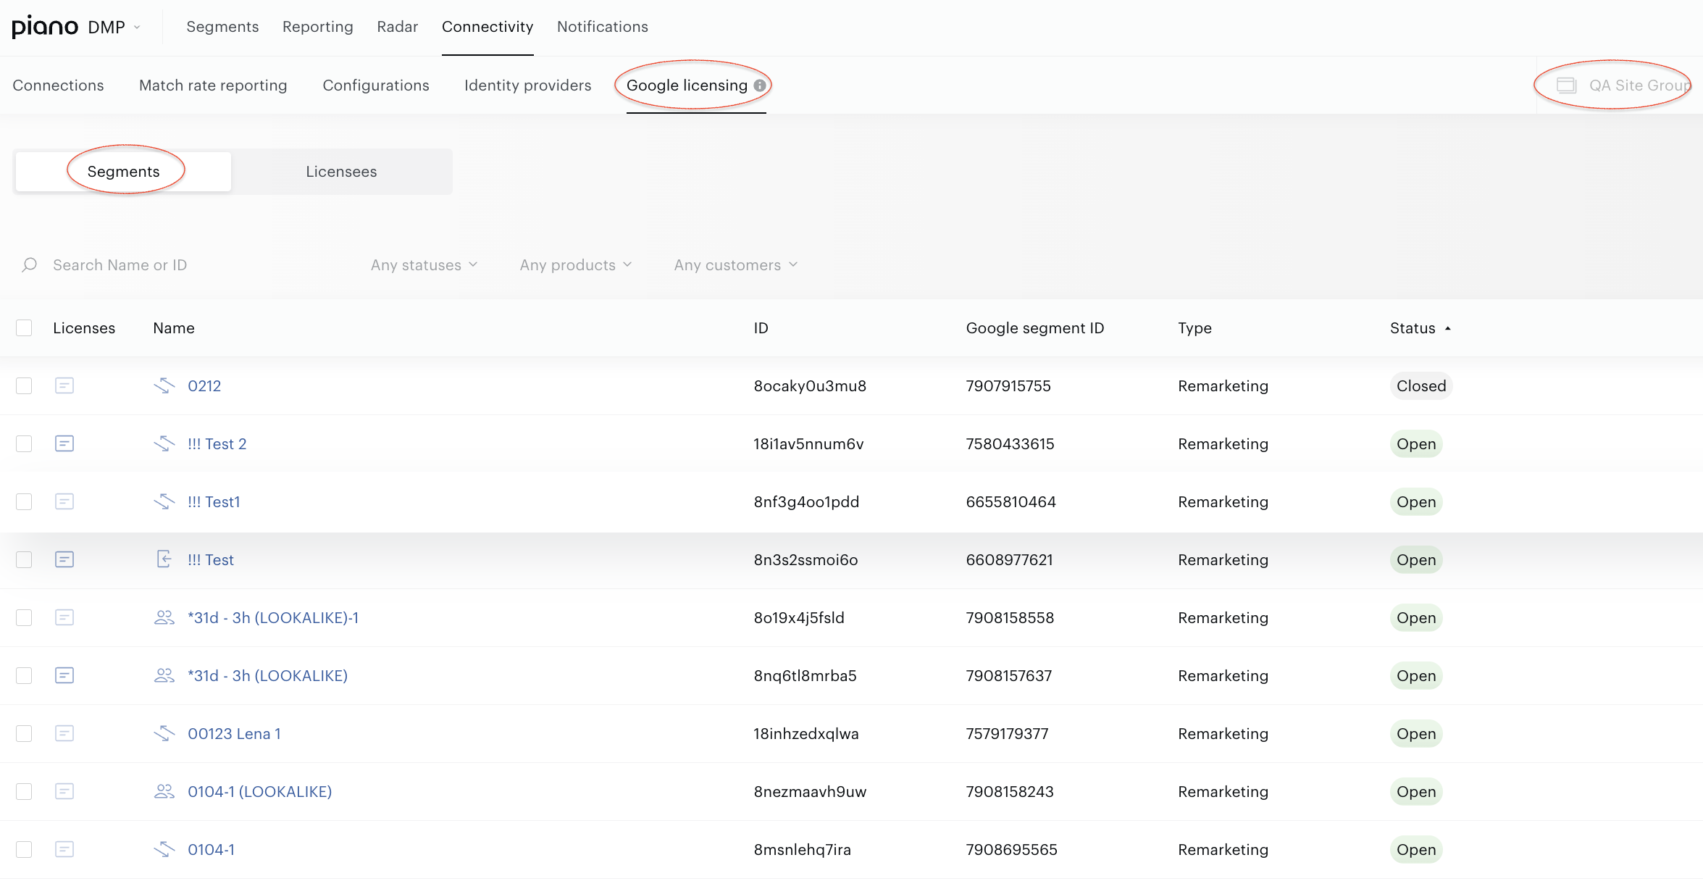This screenshot has height=889, width=1703.
Task: Open license icon for 0104-1 (LOOKALIKE)
Action: pyautogui.click(x=64, y=791)
